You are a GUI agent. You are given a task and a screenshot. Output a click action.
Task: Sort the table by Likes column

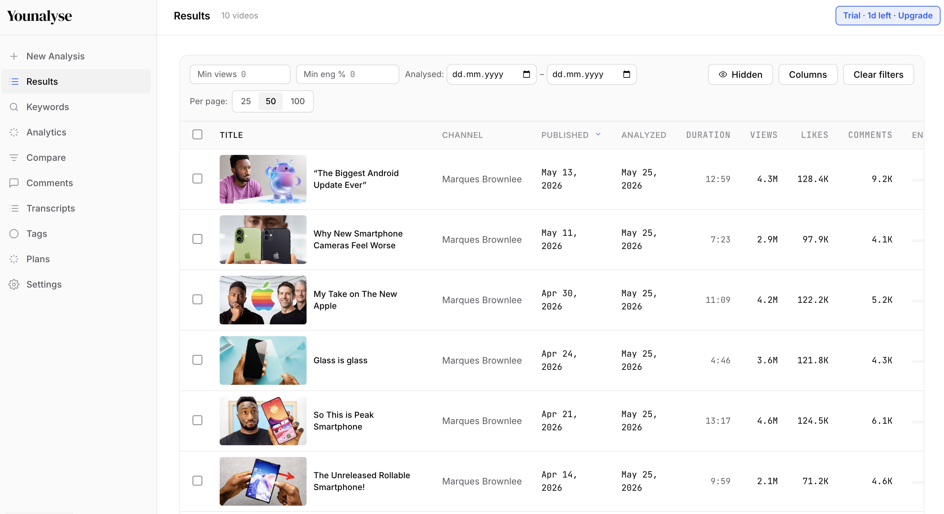click(814, 135)
